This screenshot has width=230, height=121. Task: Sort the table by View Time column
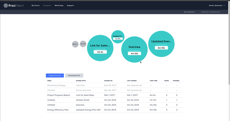coord(153,81)
